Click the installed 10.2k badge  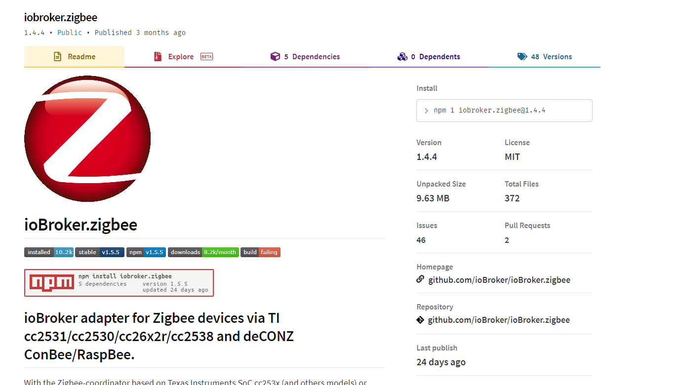[49, 252]
